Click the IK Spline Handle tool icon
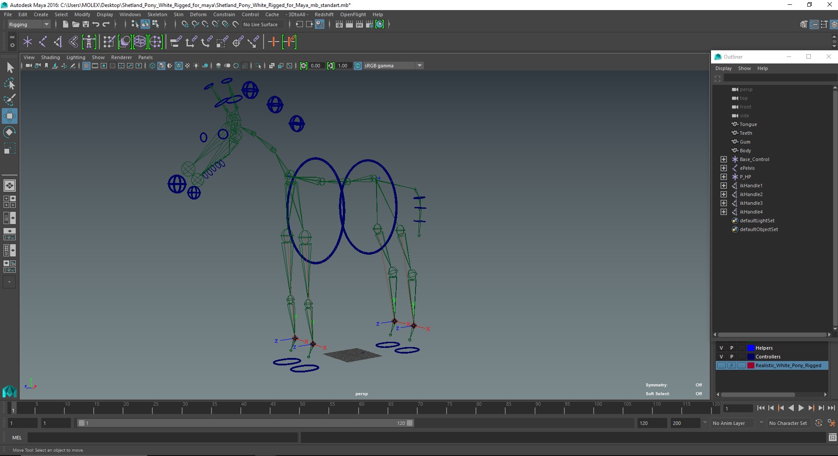The height and width of the screenshot is (456, 838). (73, 42)
